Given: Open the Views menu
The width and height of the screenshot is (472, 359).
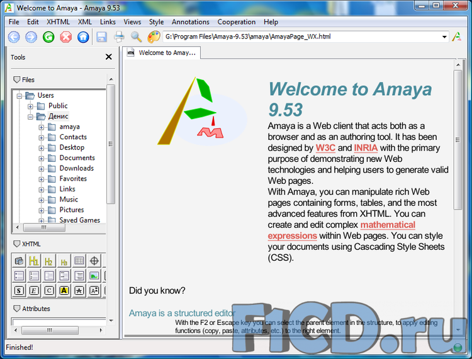Looking at the screenshot, I should (132, 22).
